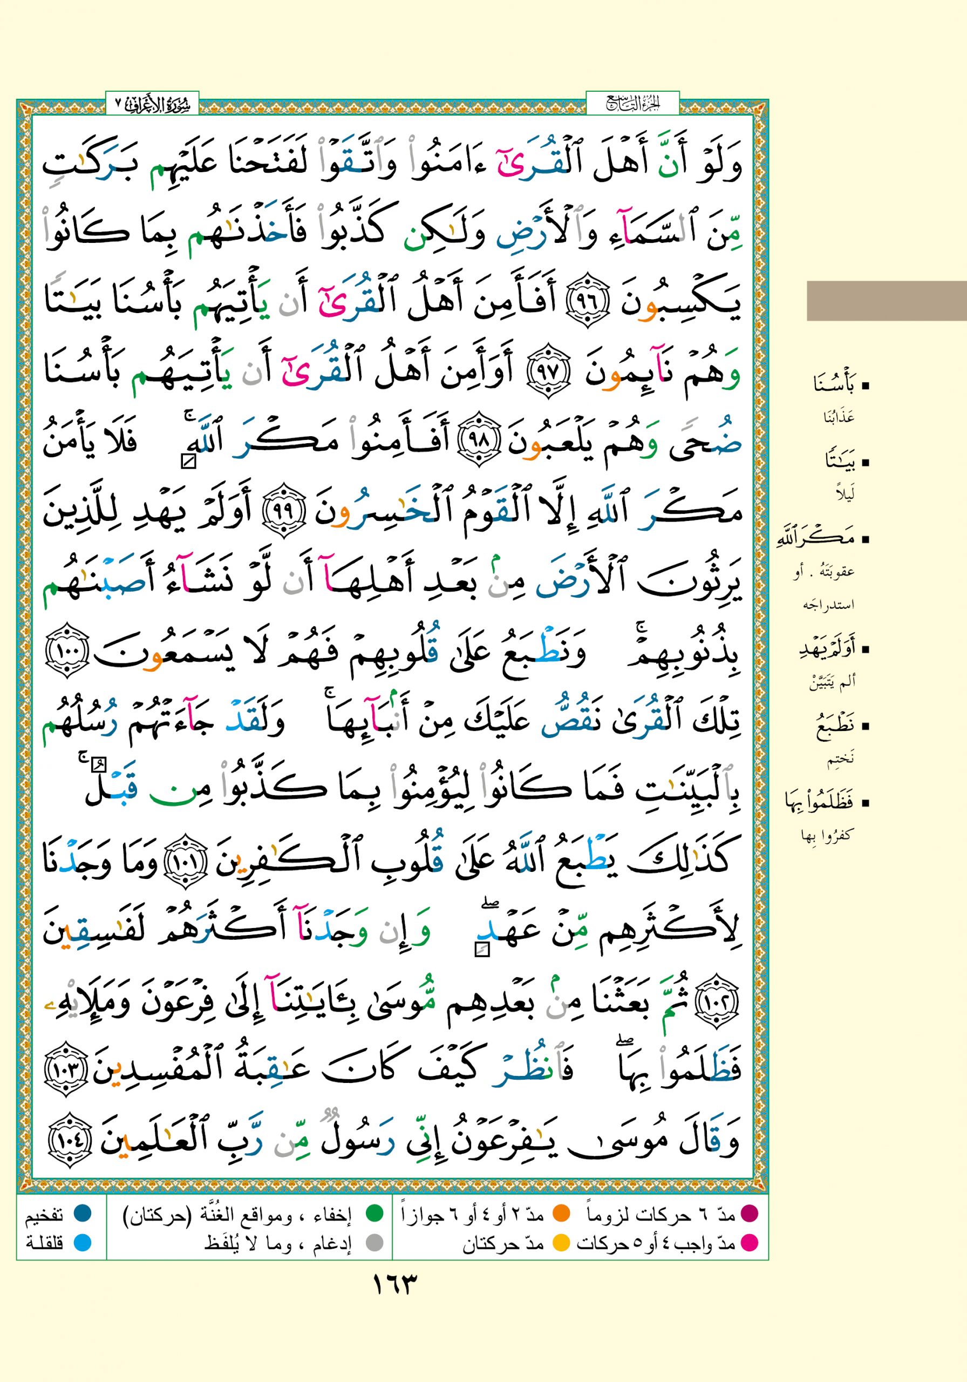Click the brown bookmark tab on right edge
This screenshot has width=967, height=1382.
pos(886,301)
